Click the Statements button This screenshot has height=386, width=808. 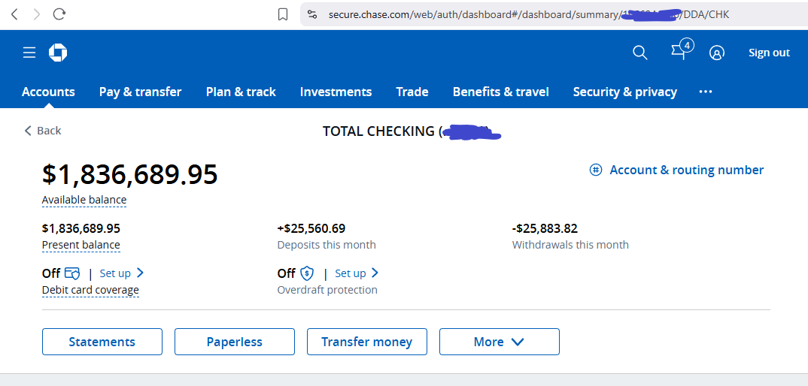coord(102,342)
